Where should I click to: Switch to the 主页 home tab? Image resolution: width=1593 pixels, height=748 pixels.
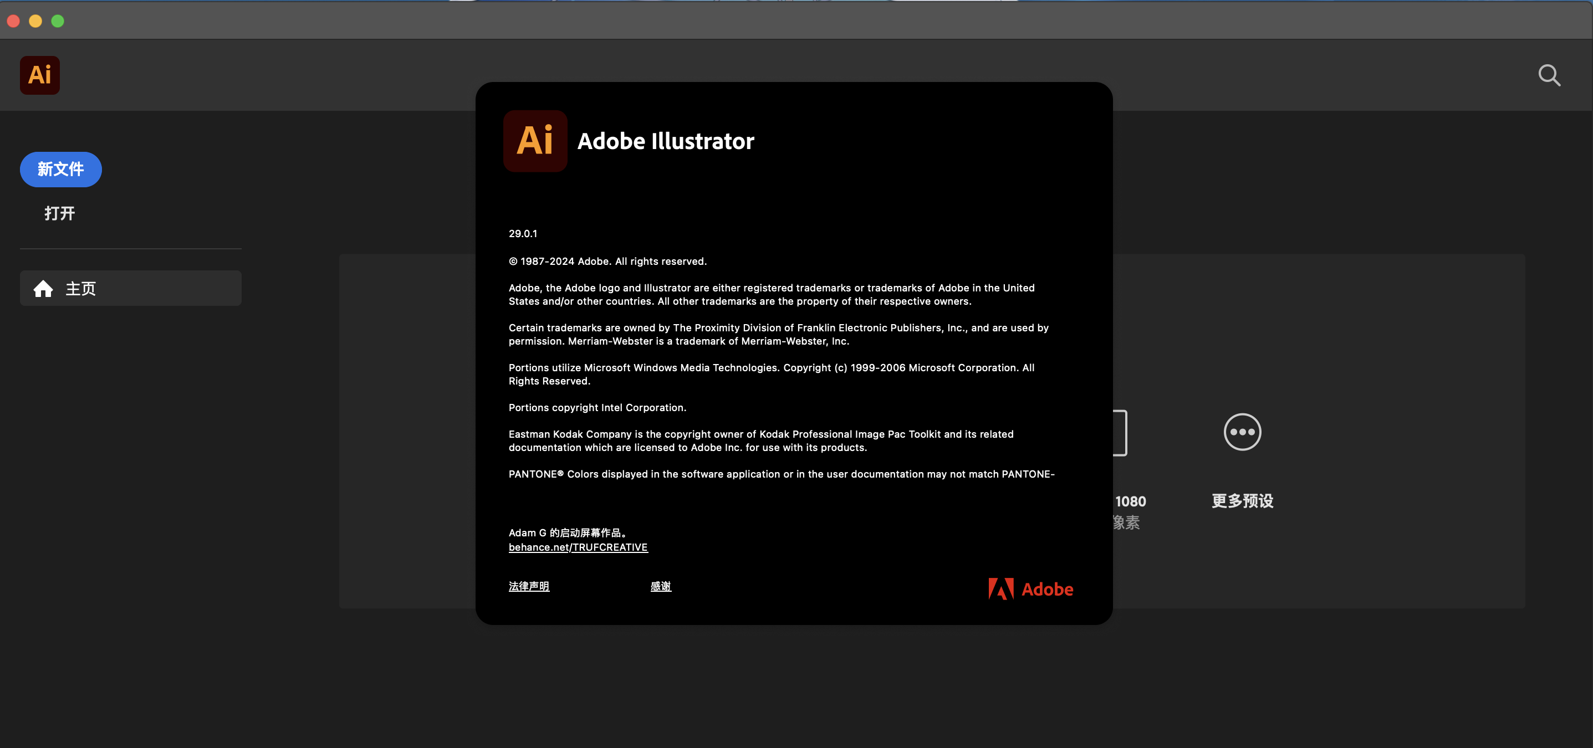coord(80,288)
